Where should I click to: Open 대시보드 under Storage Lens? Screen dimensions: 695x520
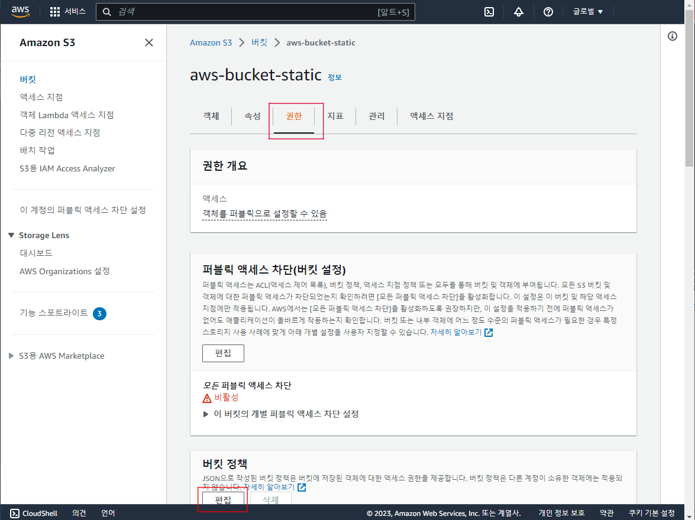pos(36,253)
